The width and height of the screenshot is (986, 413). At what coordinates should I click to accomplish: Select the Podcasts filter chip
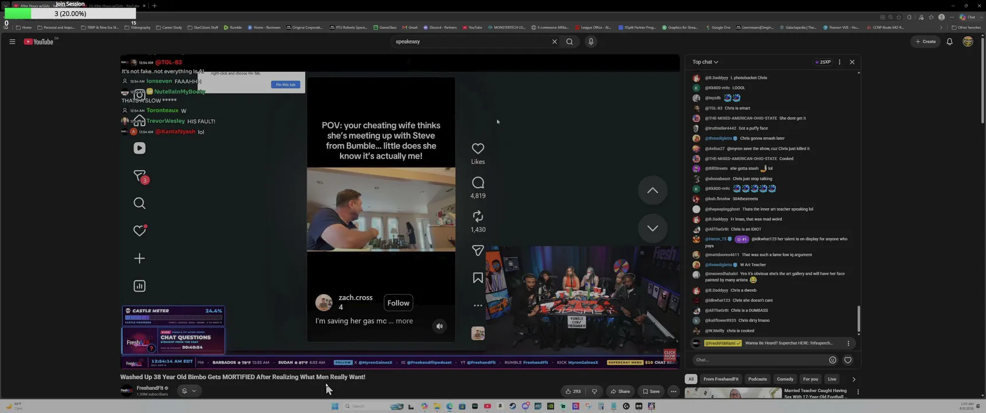(757, 379)
